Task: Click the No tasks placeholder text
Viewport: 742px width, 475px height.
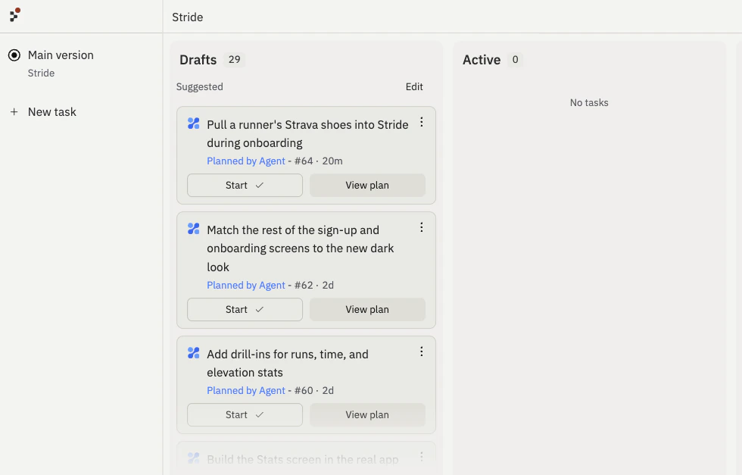Action: point(589,102)
